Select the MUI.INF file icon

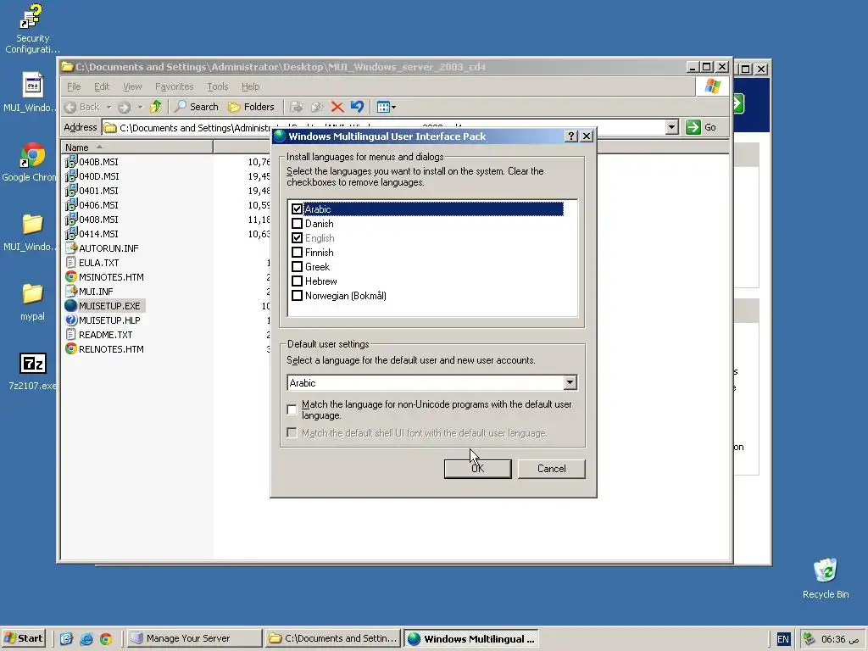point(71,292)
